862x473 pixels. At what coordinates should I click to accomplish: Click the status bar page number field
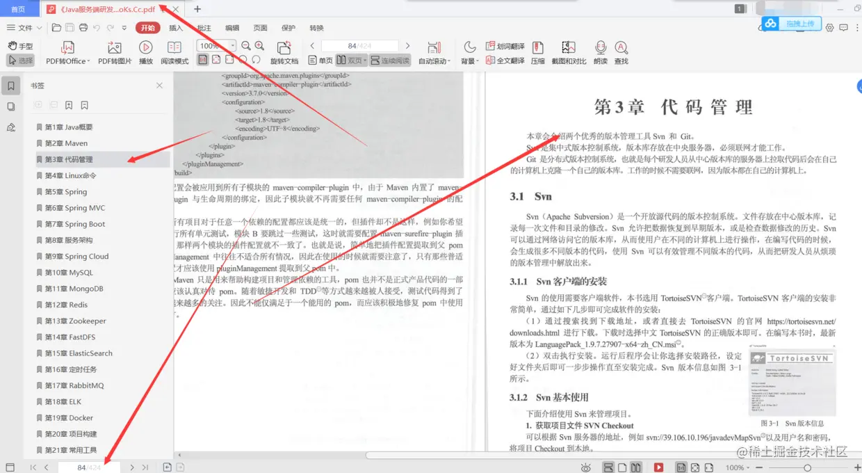pyautogui.click(x=89, y=467)
